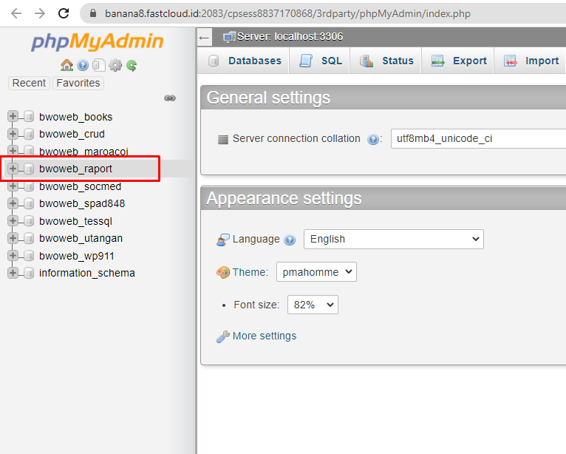
Task: Click the navigation panel resize divider
Action: [x=197, y=240]
